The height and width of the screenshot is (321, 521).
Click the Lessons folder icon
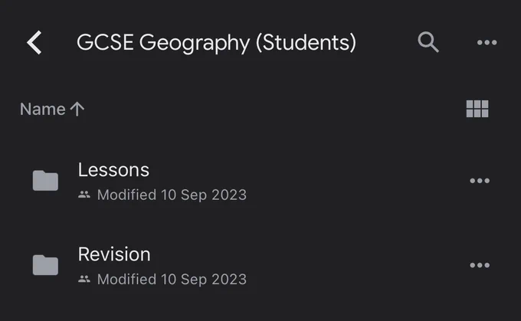pyautogui.click(x=45, y=181)
